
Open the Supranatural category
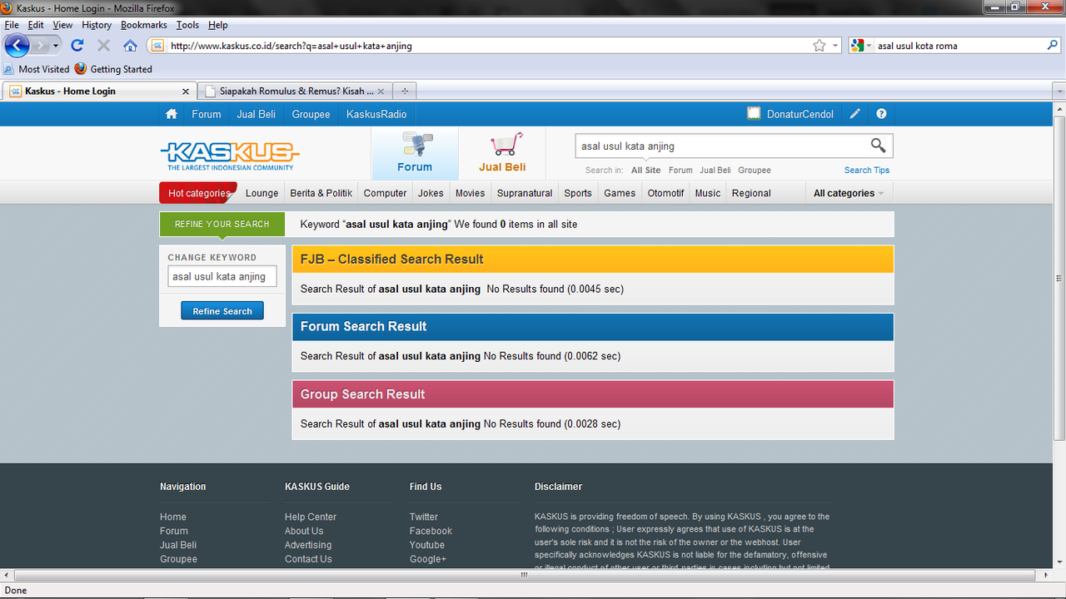[525, 193]
